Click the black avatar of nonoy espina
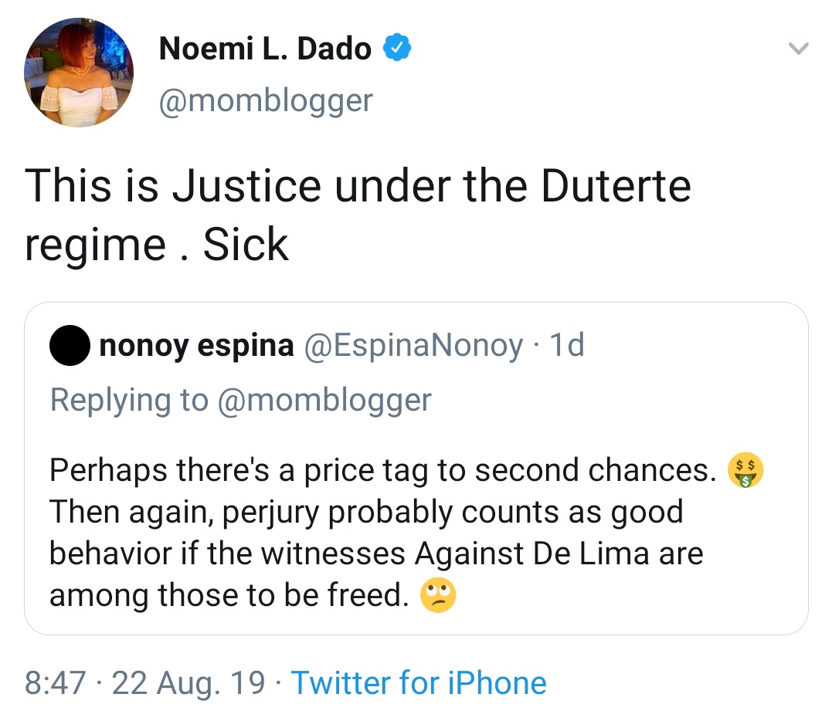The height and width of the screenshot is (721, 832). tap(70, 346)
